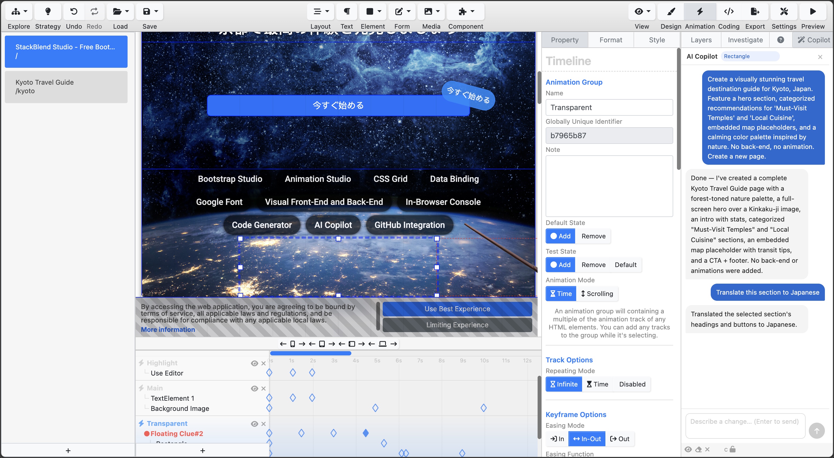The image size is (834, 458).
Task: Select the Animation lightning mode
Action: (700, 12)
